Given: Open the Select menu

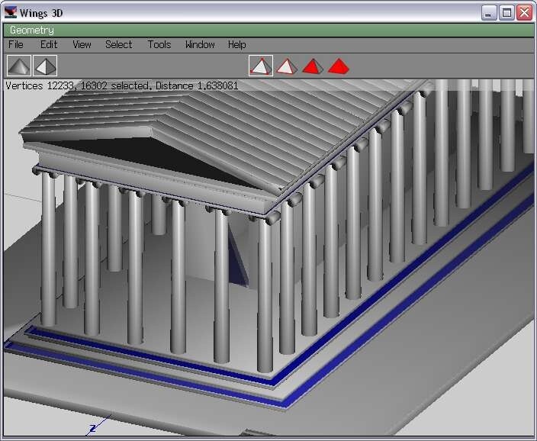Looking at the screenshot, I should (x=118, y=45).
